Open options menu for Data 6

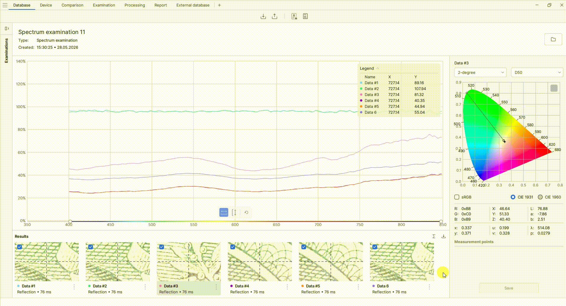[429, 287]
